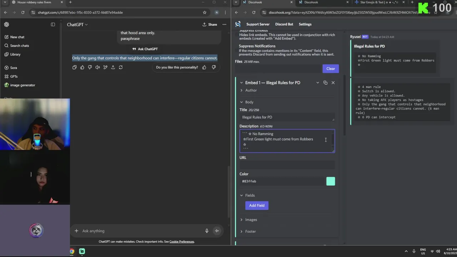Edit the color hex value field
Image resolution: width=457 pixels, height=257 pixels.
(x=282, y=181)
